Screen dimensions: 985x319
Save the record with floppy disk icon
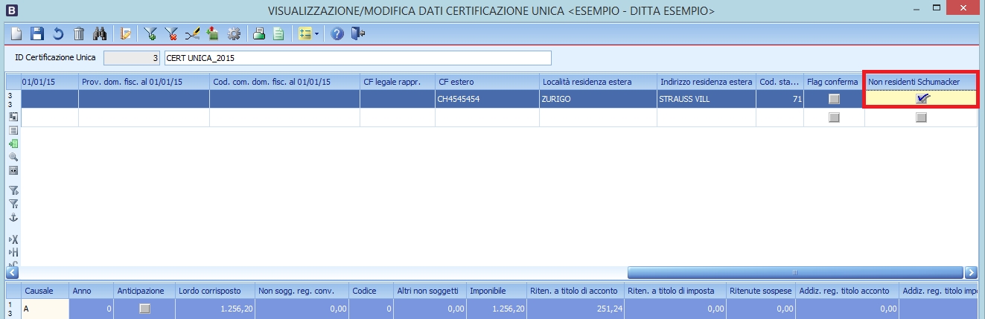coord(37,33)
